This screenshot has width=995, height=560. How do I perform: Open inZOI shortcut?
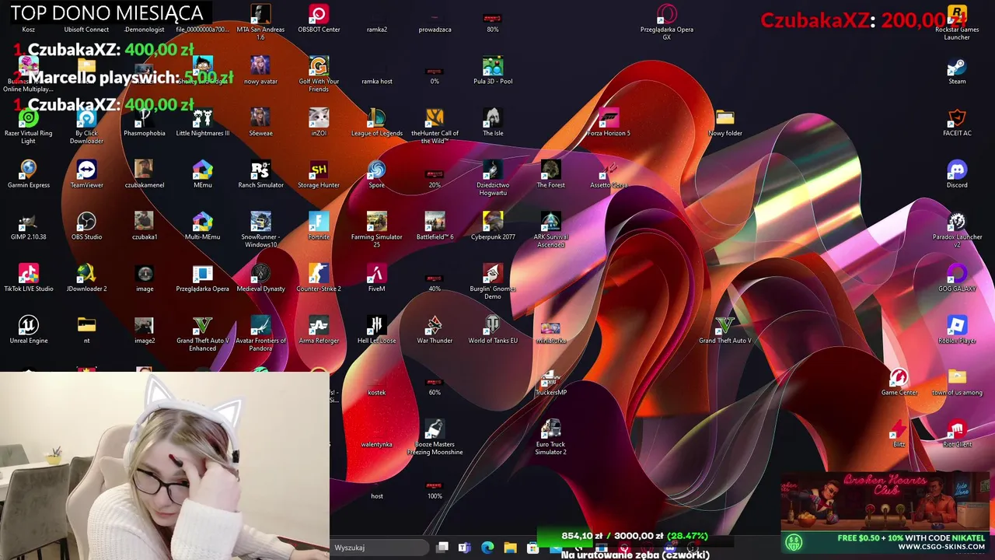coord(319,118)
